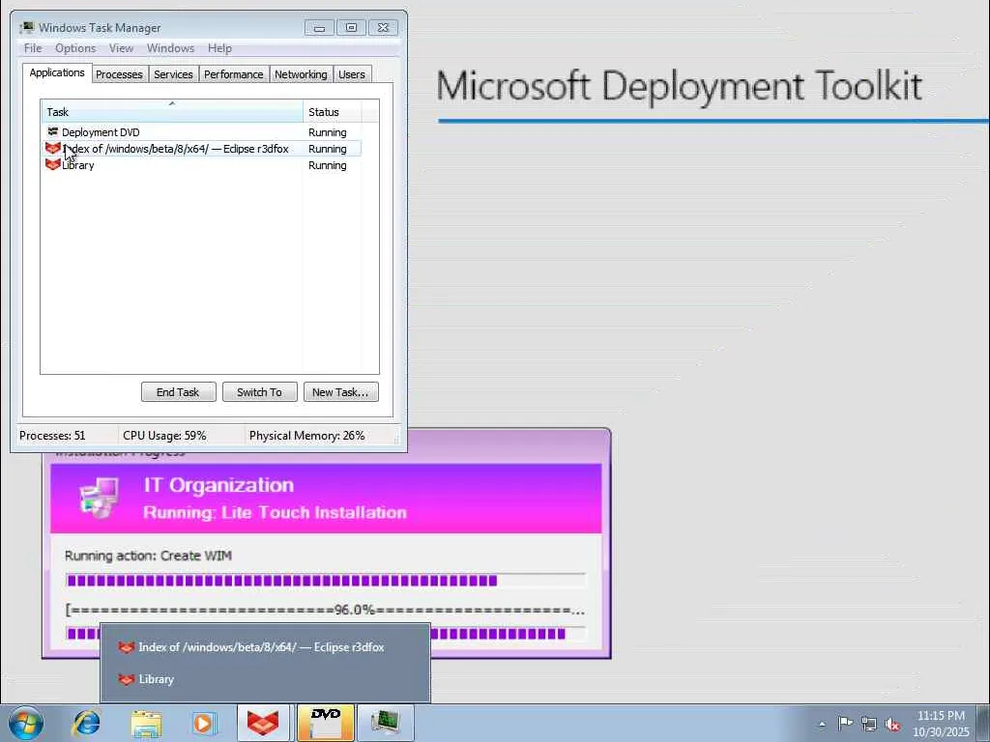Click the computer icon in IT Organization banner
This screenshot has width=990, height=742.
click(100, 498)
